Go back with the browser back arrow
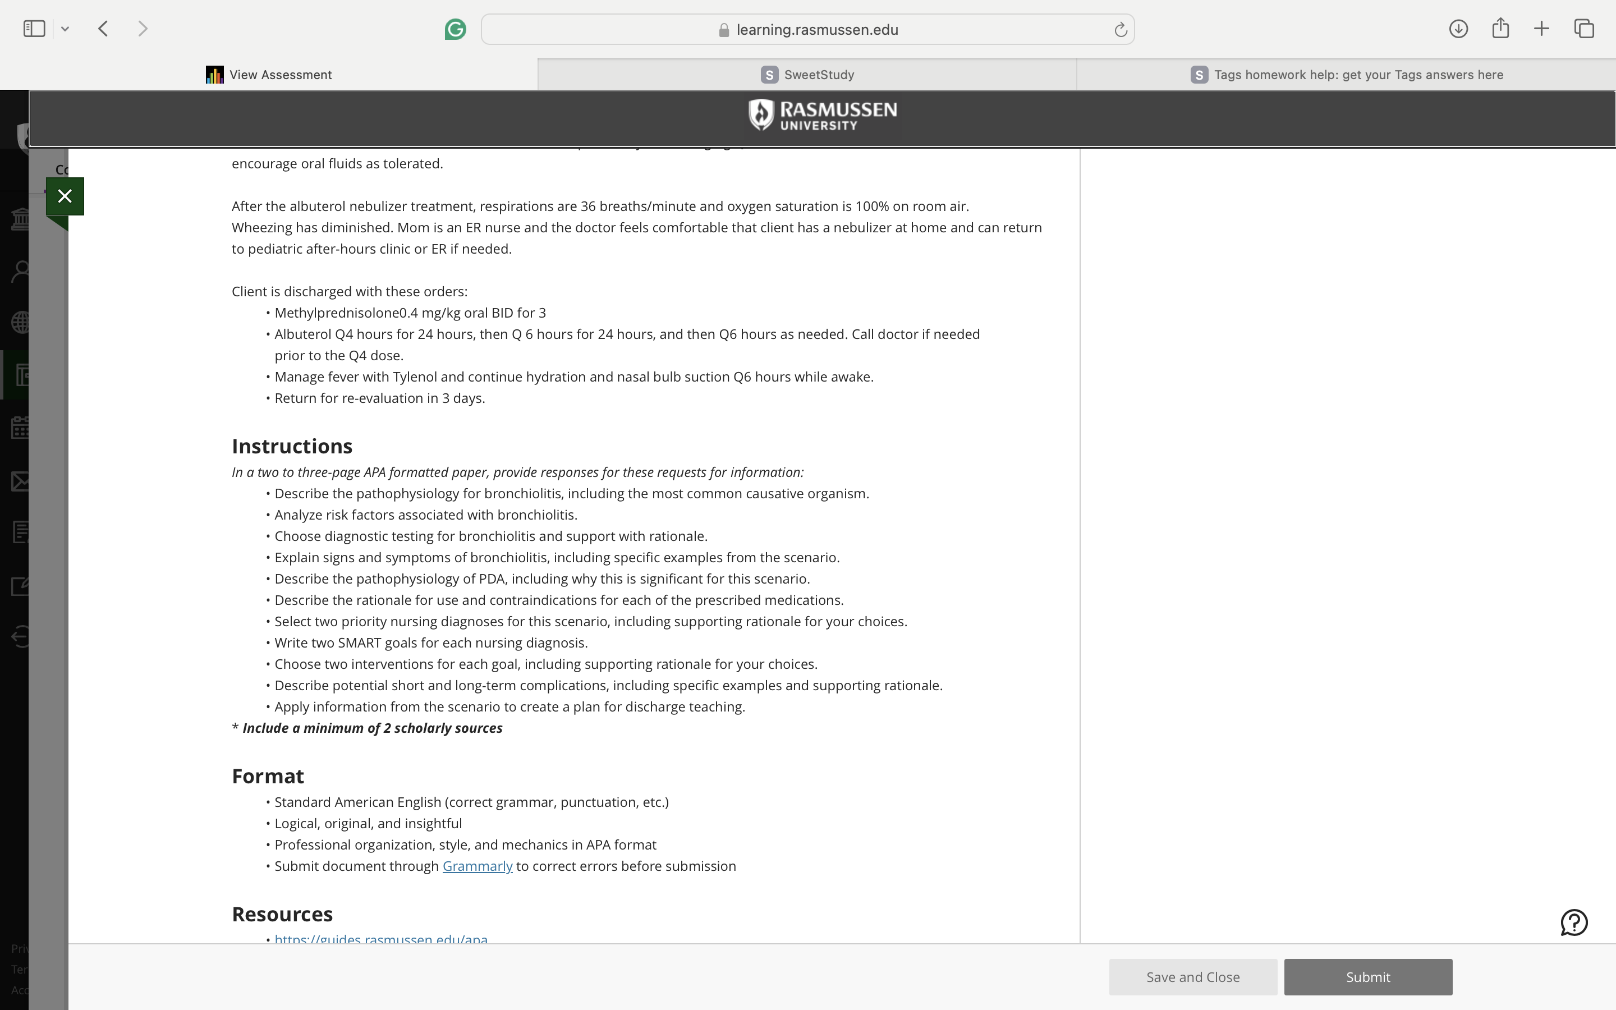The width and height of the screenshot is (1616, 1010). click(103, 29)
